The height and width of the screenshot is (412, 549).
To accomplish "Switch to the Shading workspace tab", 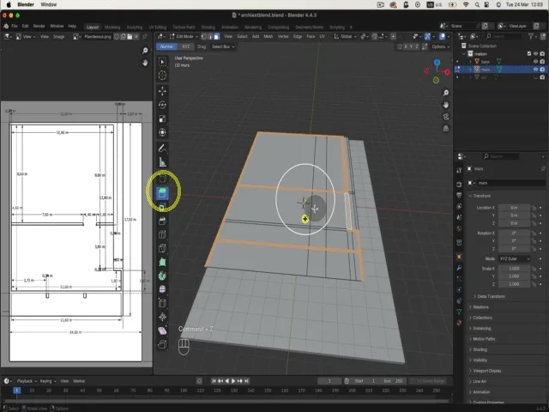I will 208,27.
